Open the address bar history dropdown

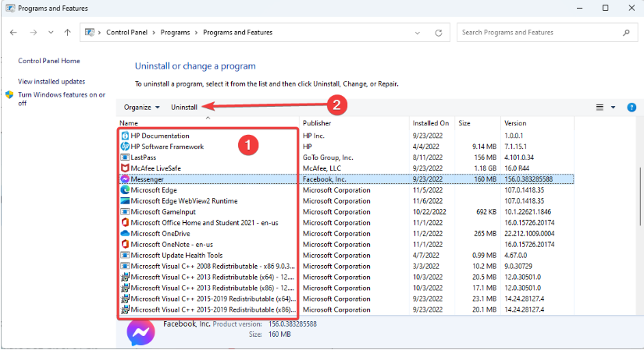coord(419,33)
